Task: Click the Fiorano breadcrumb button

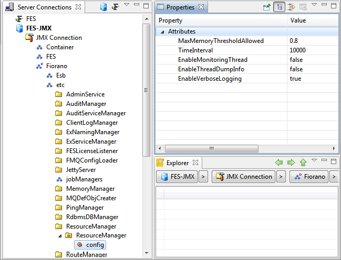Action: [x=309, y=177]
